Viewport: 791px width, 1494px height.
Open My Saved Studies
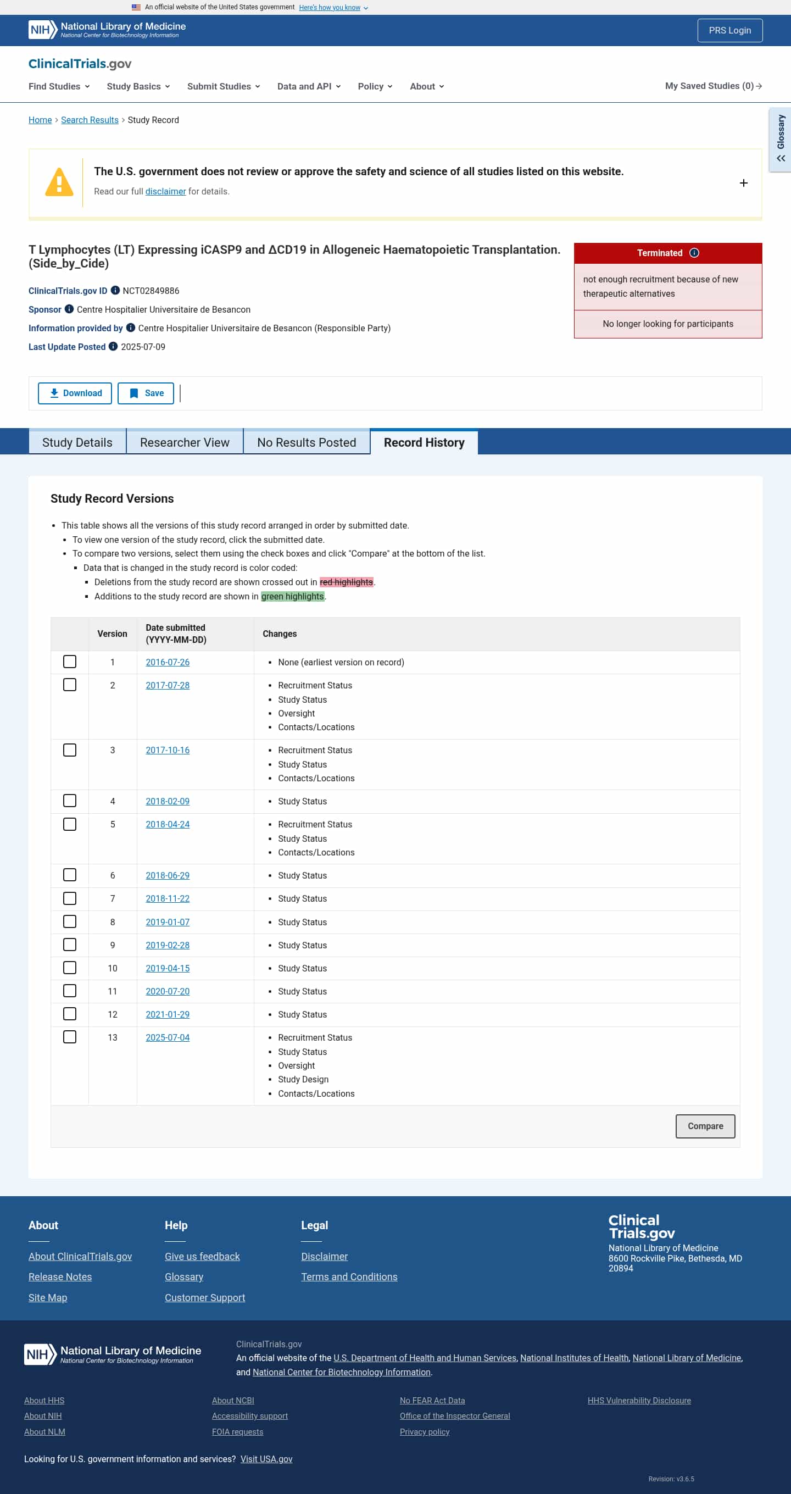[714, 86]
